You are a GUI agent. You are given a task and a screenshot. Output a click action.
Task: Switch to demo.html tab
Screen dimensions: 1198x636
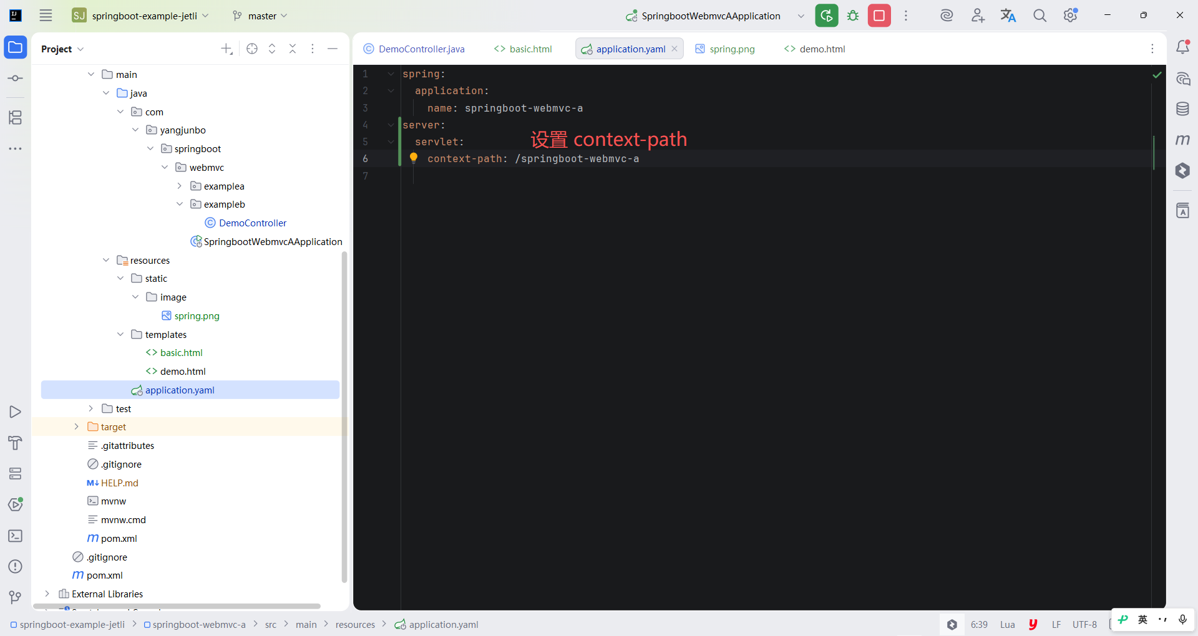point(815,49)
